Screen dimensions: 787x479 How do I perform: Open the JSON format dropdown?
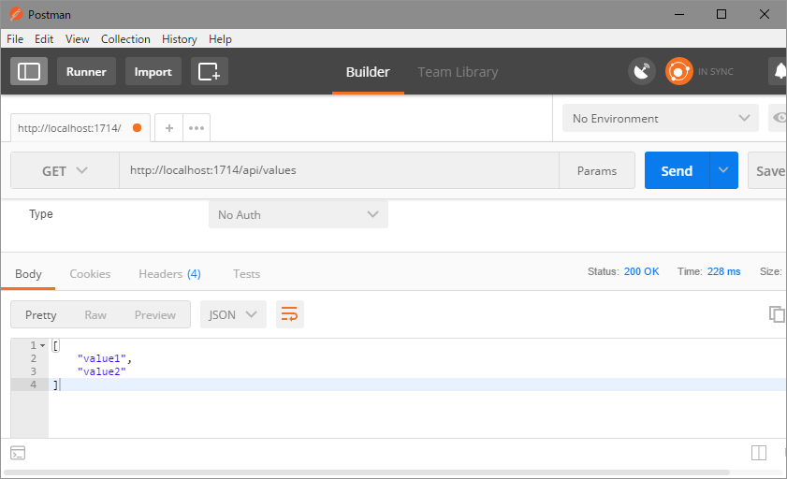click(x=233, y=314)
